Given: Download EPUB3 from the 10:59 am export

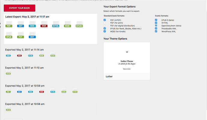Looking at the screenshot, I should 75,91.
